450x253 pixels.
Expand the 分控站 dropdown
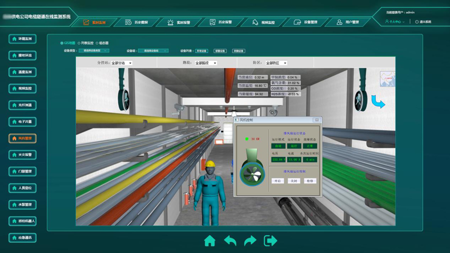click(x=121, y=63)
